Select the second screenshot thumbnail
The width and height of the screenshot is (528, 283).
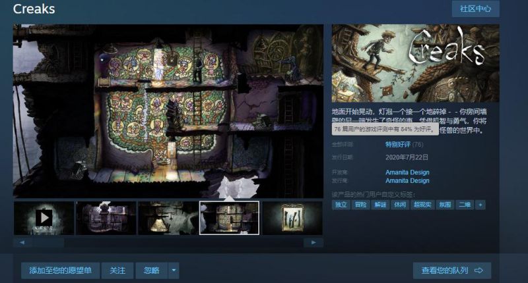tap(106, 218)
